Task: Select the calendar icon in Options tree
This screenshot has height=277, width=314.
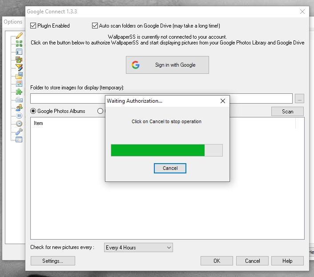Action: (19, 84)
